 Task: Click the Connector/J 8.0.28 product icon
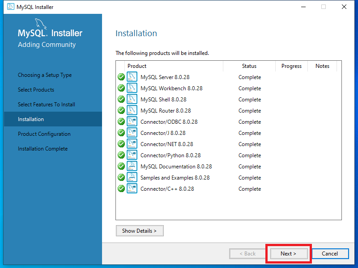[x=132, y=133]
